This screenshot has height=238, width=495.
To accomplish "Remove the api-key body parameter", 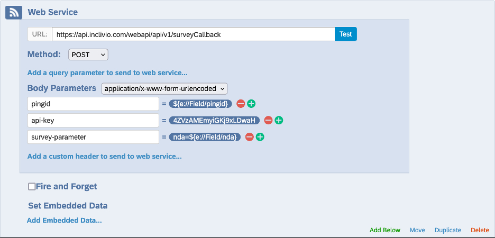I will tap(268, 120).
